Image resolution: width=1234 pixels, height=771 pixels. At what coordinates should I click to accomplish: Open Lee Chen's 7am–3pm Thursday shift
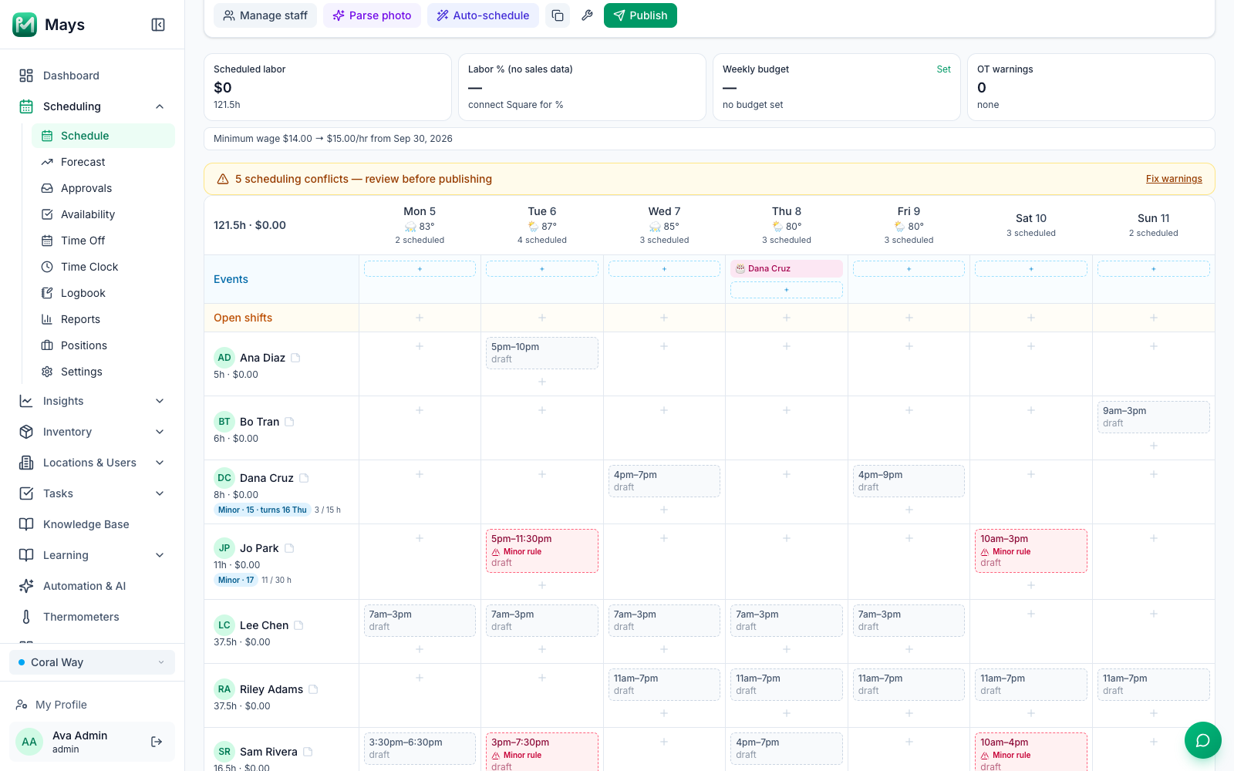coord(787,621)
